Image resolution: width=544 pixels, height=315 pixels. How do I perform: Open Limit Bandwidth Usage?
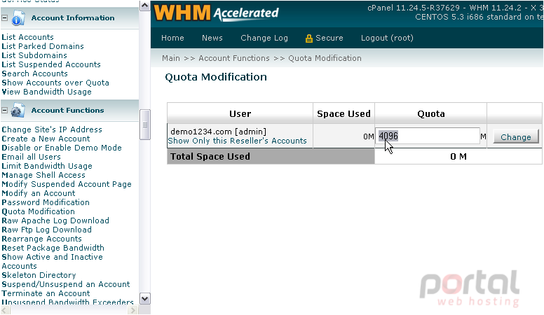47,166
